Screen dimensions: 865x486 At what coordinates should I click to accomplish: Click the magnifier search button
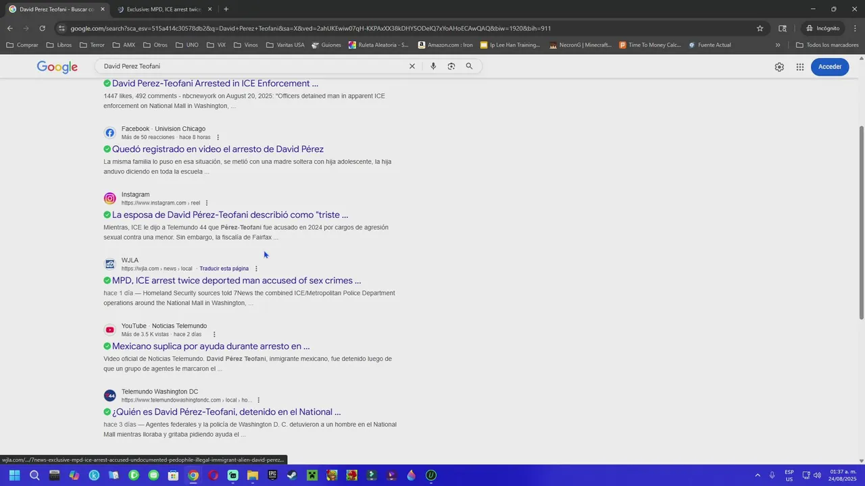pyautogui.click(x=469, y=66)
